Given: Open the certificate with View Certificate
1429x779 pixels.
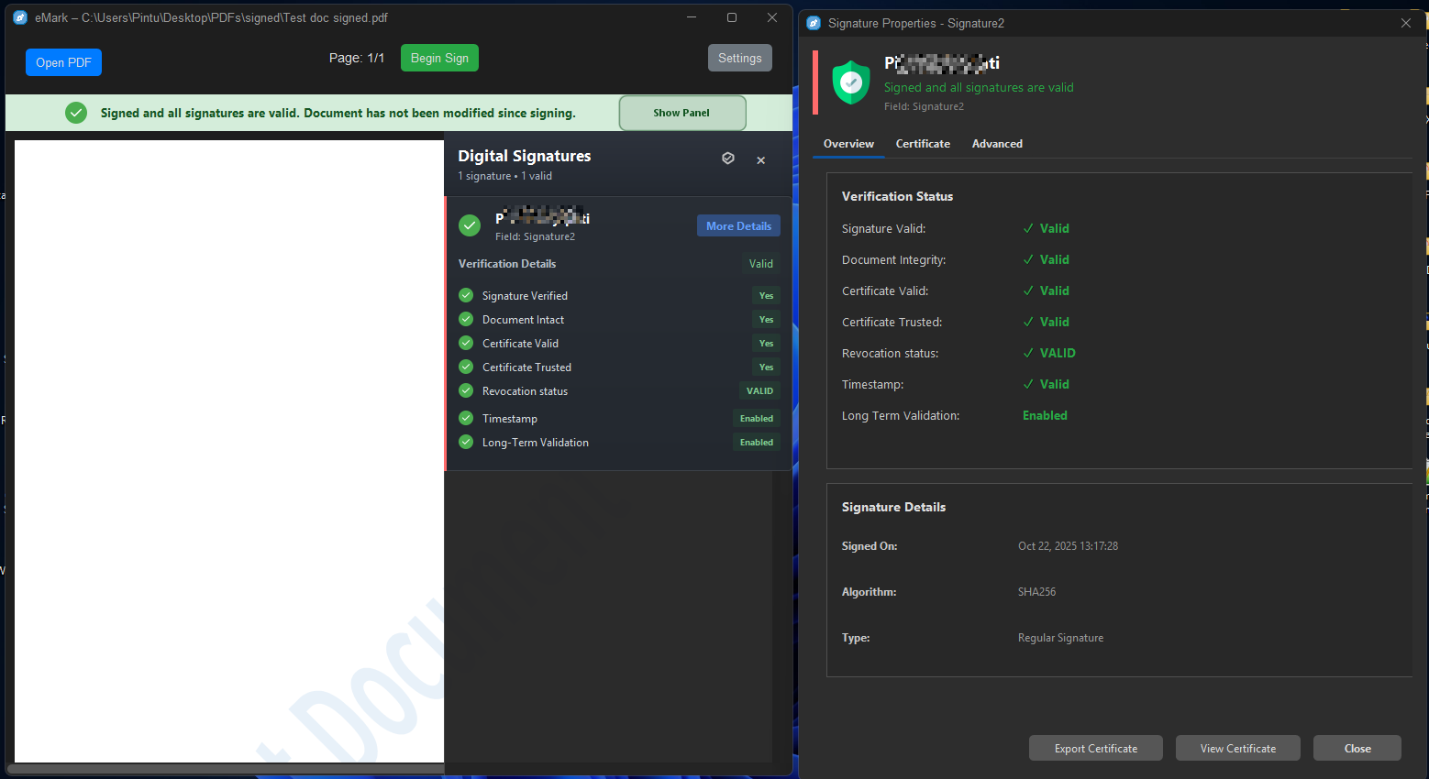Looking at the screenshot, I should pos(1237,748).
